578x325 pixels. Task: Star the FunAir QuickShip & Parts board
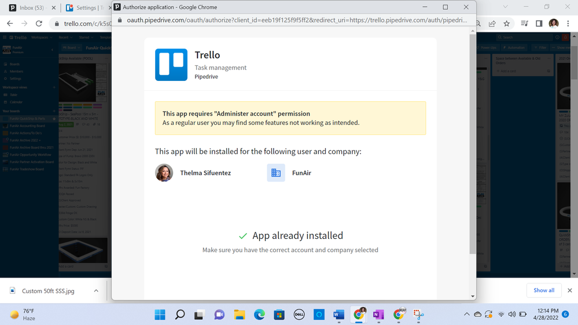pos(54,119)
